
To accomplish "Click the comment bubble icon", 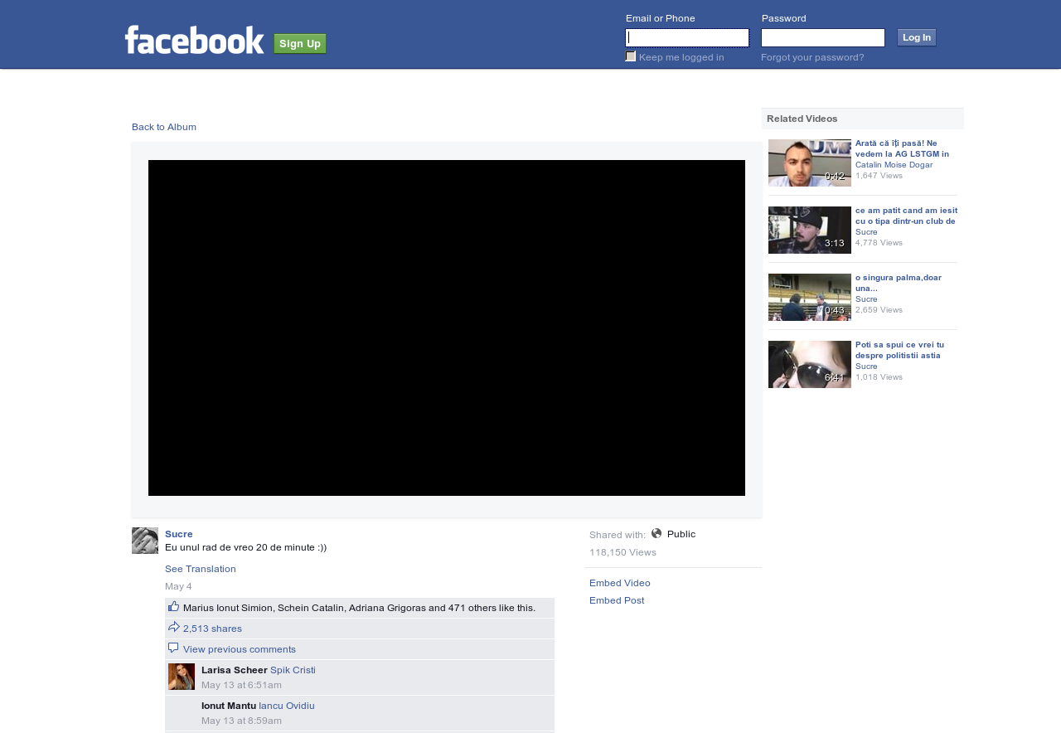I will [173, 648].
